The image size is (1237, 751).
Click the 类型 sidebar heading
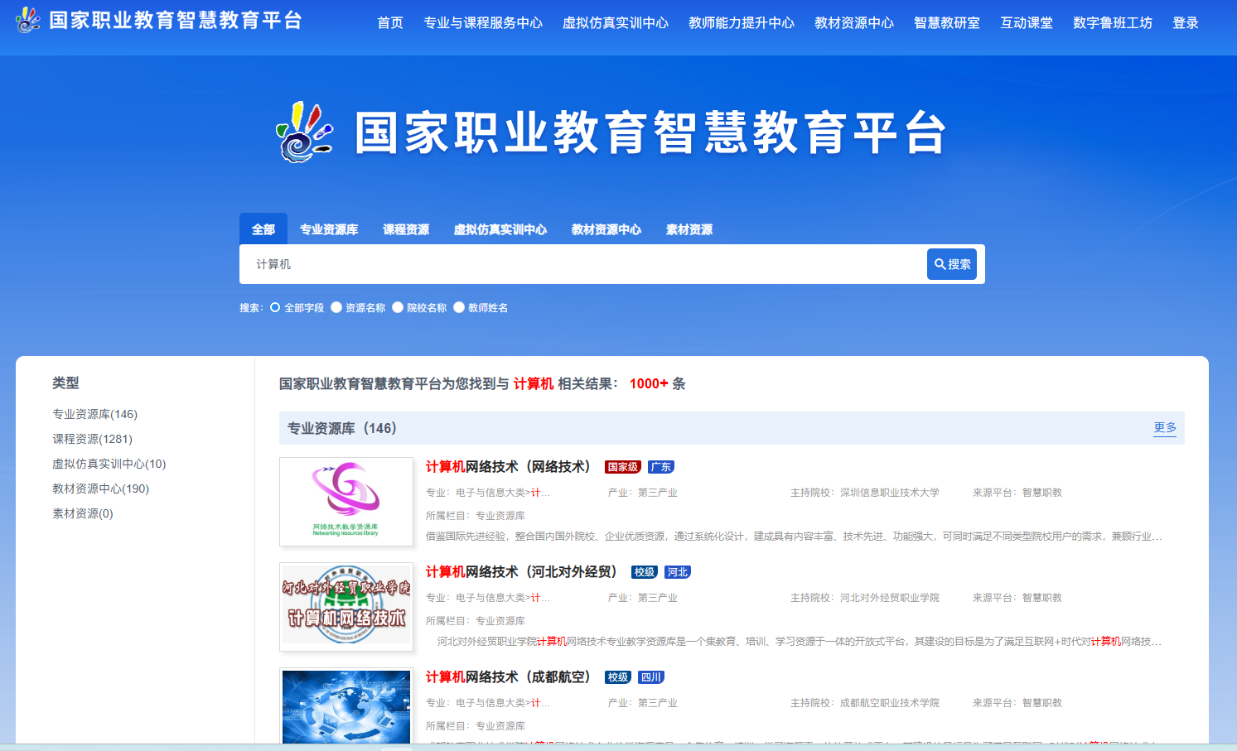pos(65,383)
